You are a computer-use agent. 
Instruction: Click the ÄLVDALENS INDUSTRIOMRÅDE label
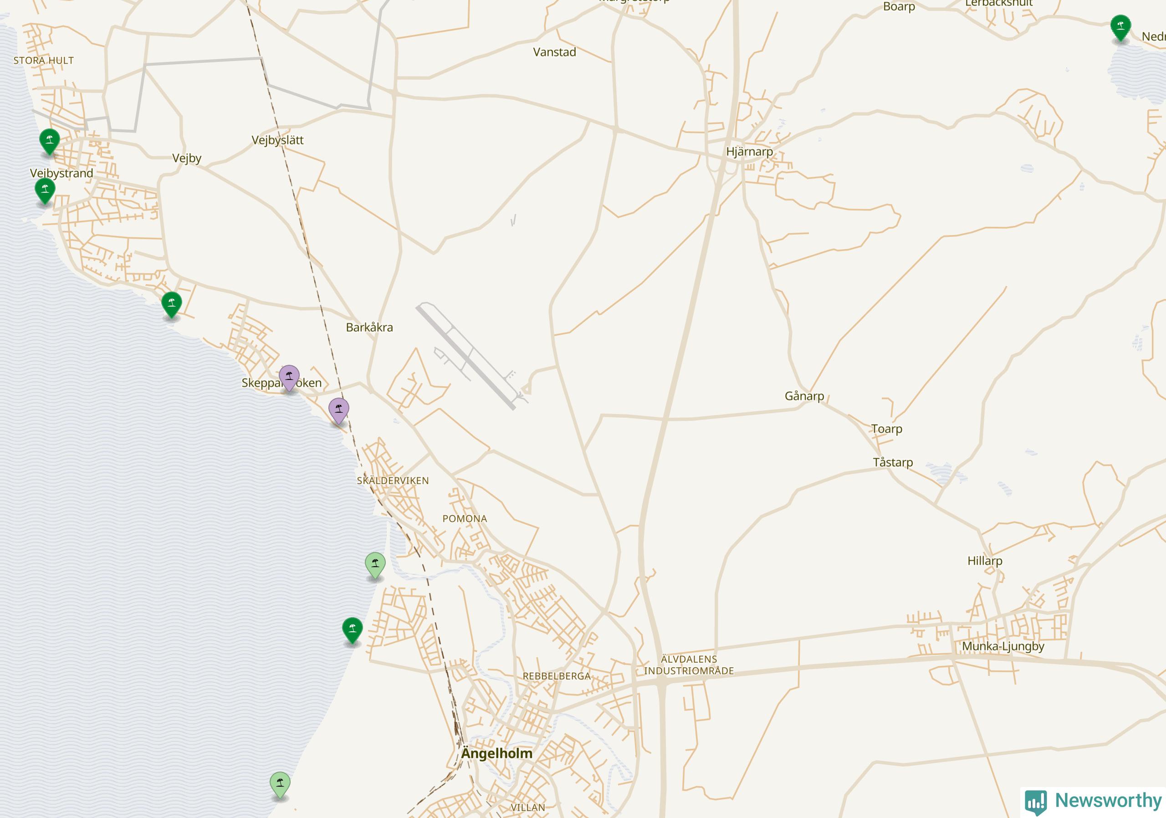click(689, 665)
